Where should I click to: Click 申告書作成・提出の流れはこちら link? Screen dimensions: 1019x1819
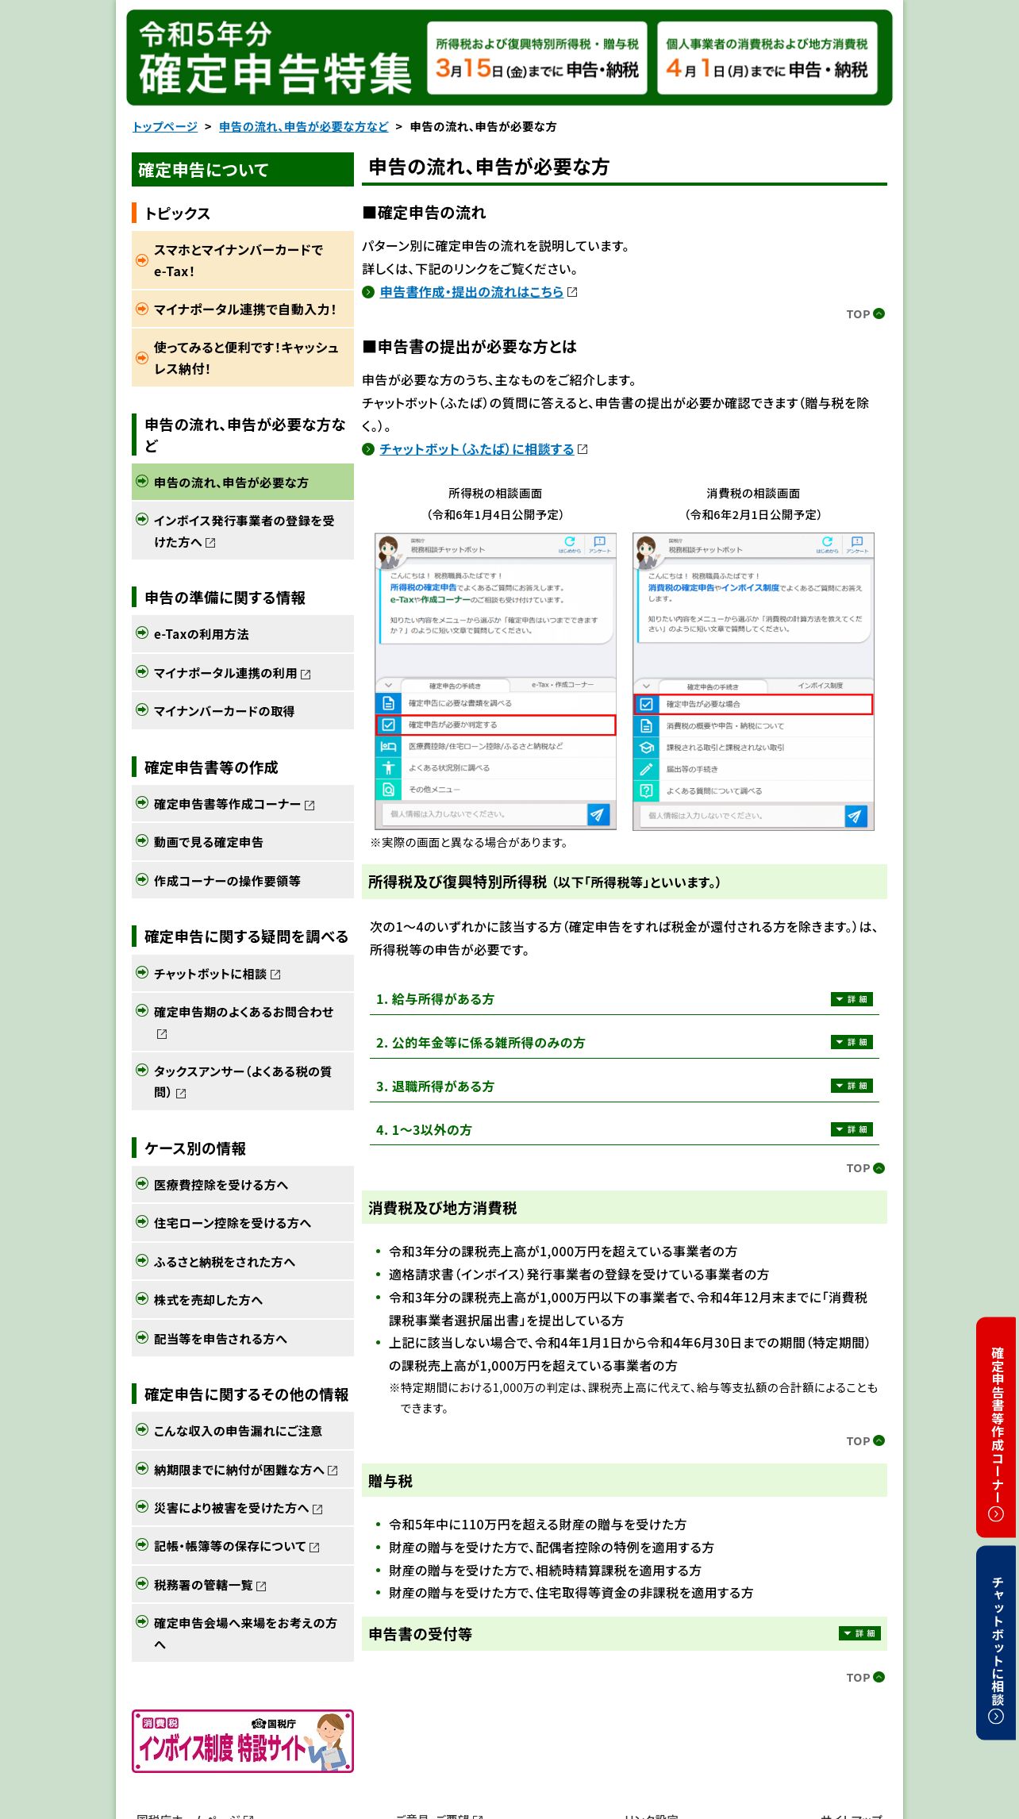[471, 292]
